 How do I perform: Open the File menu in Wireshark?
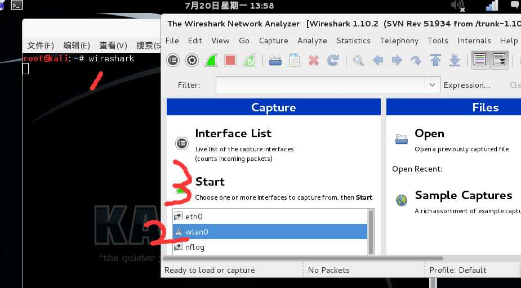(x=172, y=40)
